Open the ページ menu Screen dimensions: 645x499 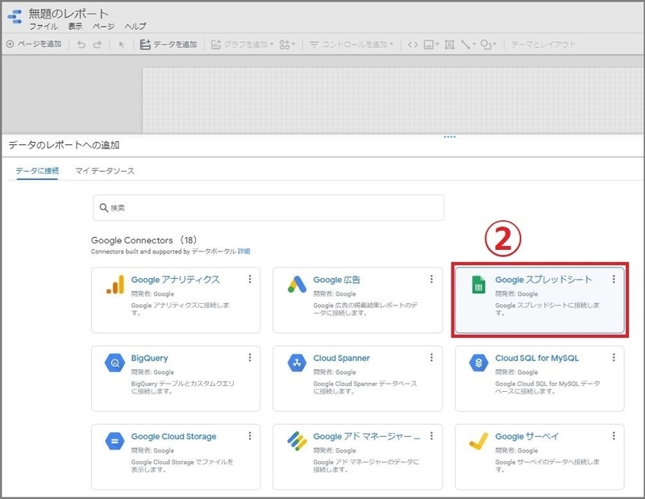coord(103,27)
